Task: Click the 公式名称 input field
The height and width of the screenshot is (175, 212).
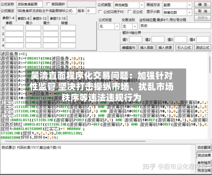Action: click(x=30, y=4)
